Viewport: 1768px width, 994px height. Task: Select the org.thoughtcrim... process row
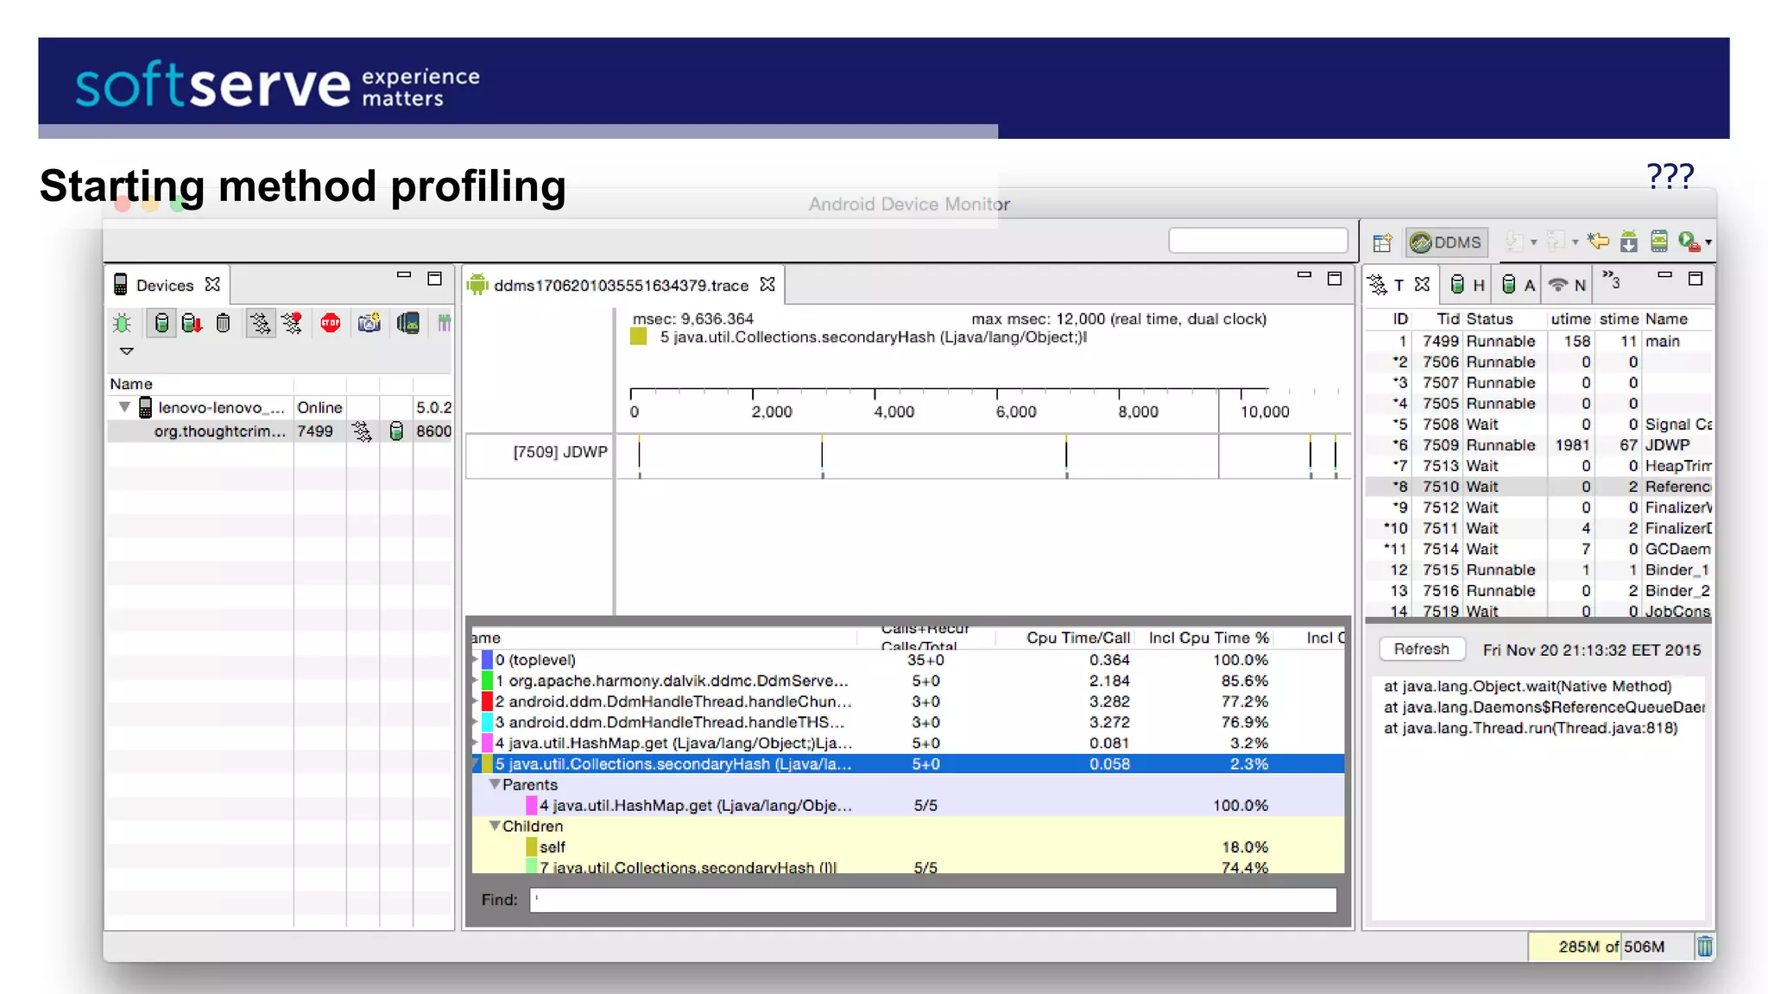pos(281,431)
